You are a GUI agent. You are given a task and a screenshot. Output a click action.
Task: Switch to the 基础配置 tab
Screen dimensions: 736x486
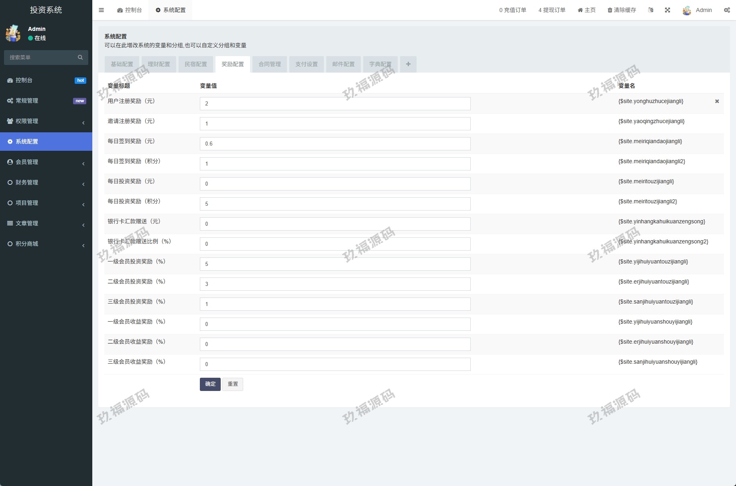122,64
